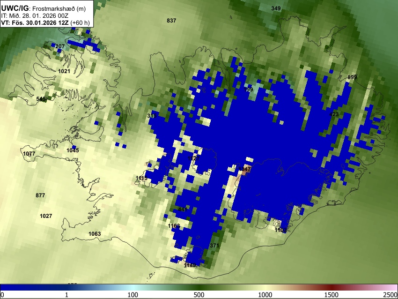398x299 pixels.
Task: Click the map value 207
Action: (x=60, y=46)
